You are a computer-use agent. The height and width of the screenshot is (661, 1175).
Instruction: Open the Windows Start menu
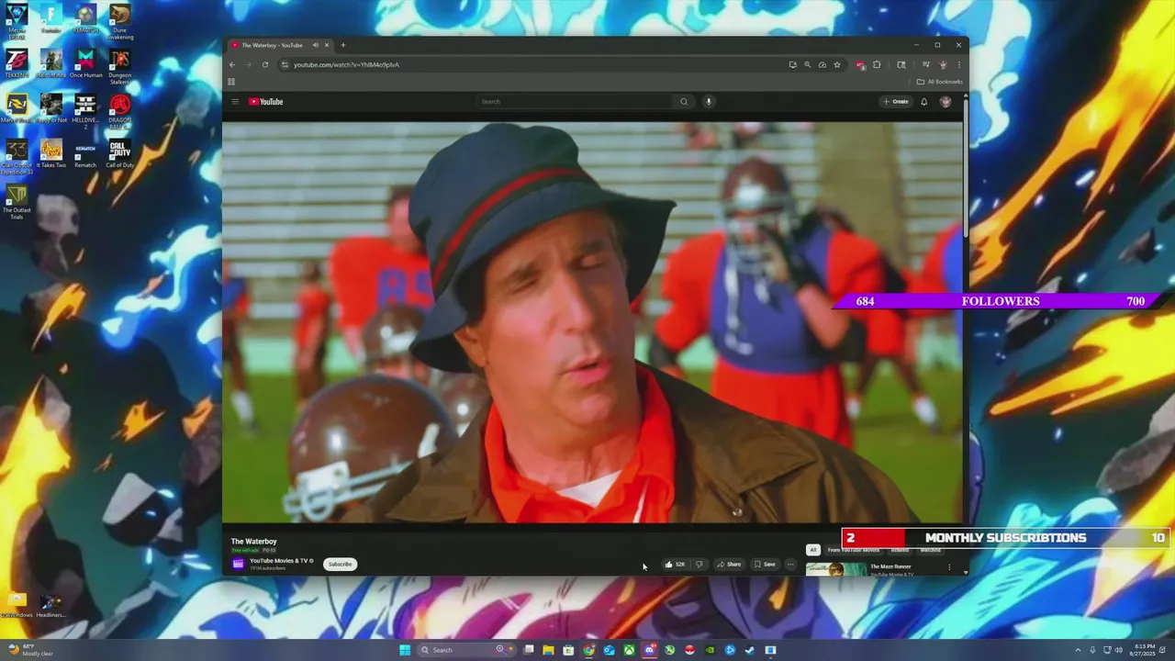click(405, 650)
